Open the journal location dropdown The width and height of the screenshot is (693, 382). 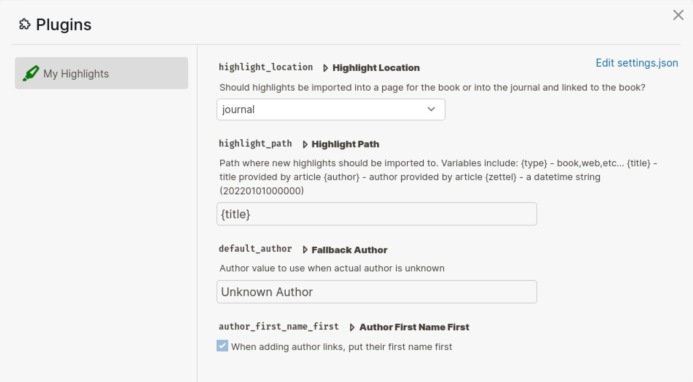[331, 110]
